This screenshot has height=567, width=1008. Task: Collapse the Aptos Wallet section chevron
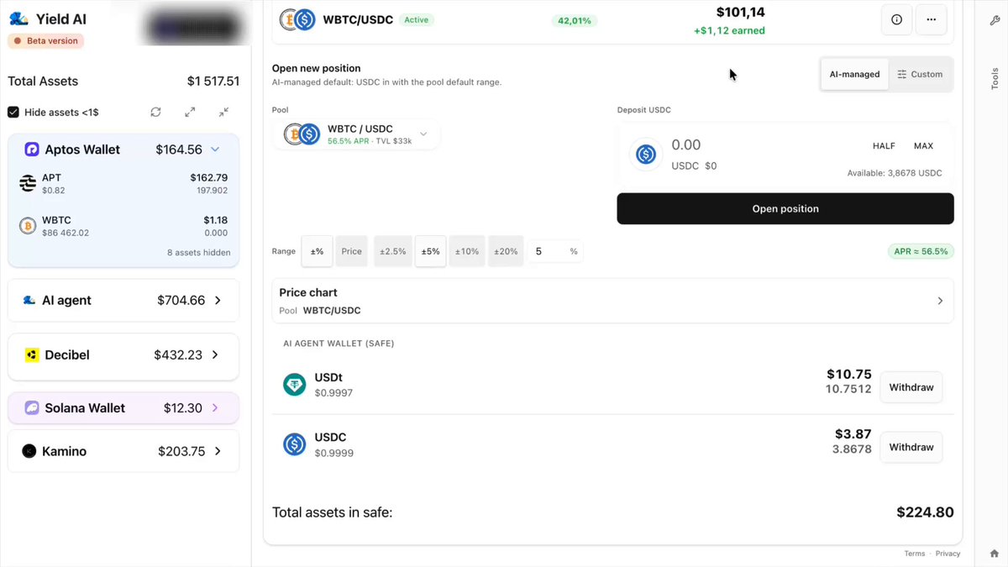[x=215, y=150]
